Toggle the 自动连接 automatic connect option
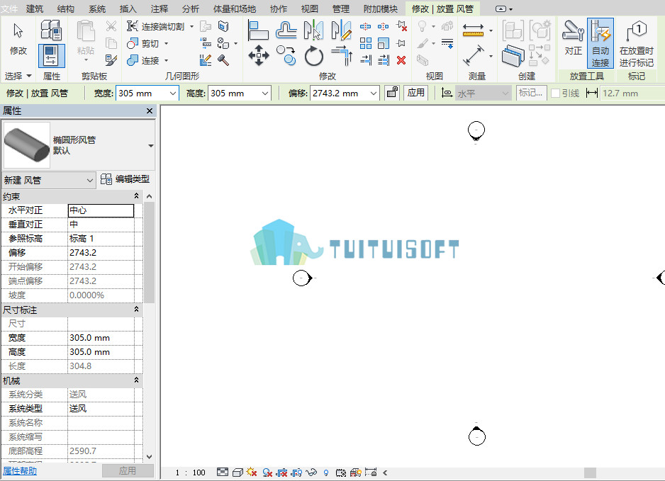Image resolution: width=665 pixels, height=481 pixels. tap(600, 43)
